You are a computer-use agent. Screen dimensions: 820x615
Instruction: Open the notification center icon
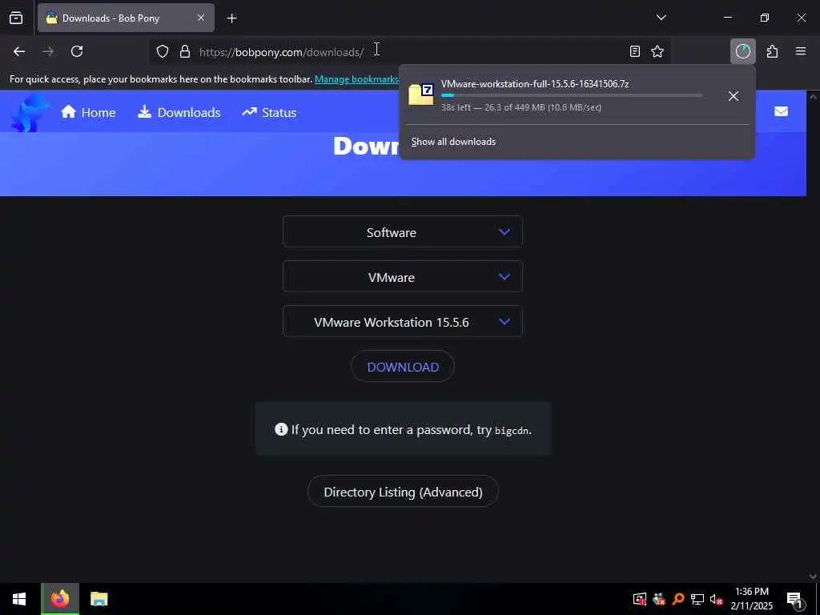[x=794, y=599]
